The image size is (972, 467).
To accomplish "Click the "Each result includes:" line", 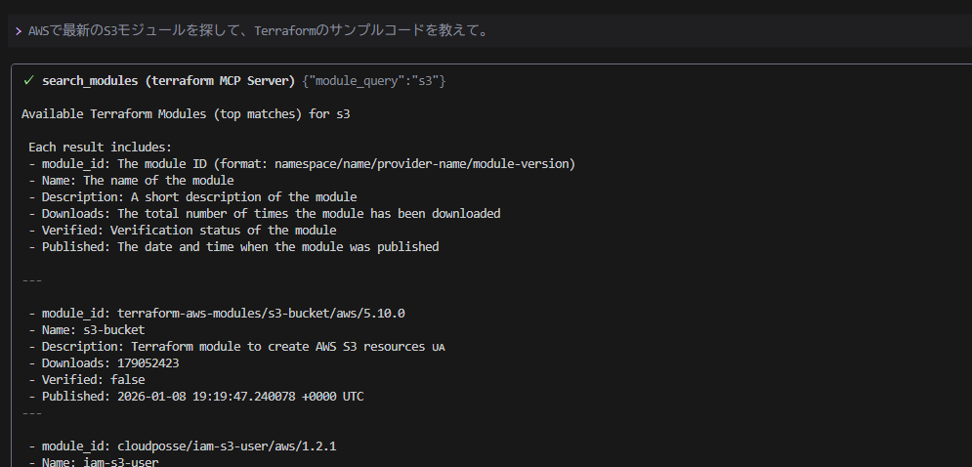I will click(x=100, y=148).
